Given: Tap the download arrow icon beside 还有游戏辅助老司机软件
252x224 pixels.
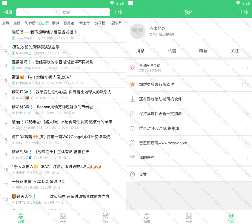Looking at the screenshot, I should [133, 99].
